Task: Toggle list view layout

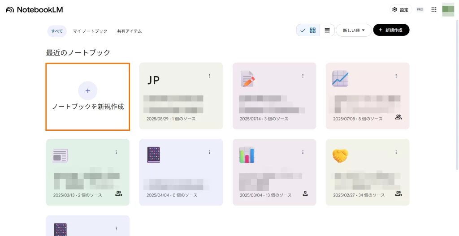Action: pos(327,30)
